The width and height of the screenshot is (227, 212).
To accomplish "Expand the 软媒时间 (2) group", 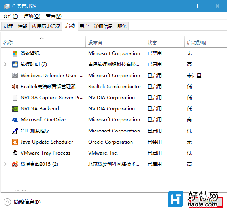I will click(x=6, y=64).
